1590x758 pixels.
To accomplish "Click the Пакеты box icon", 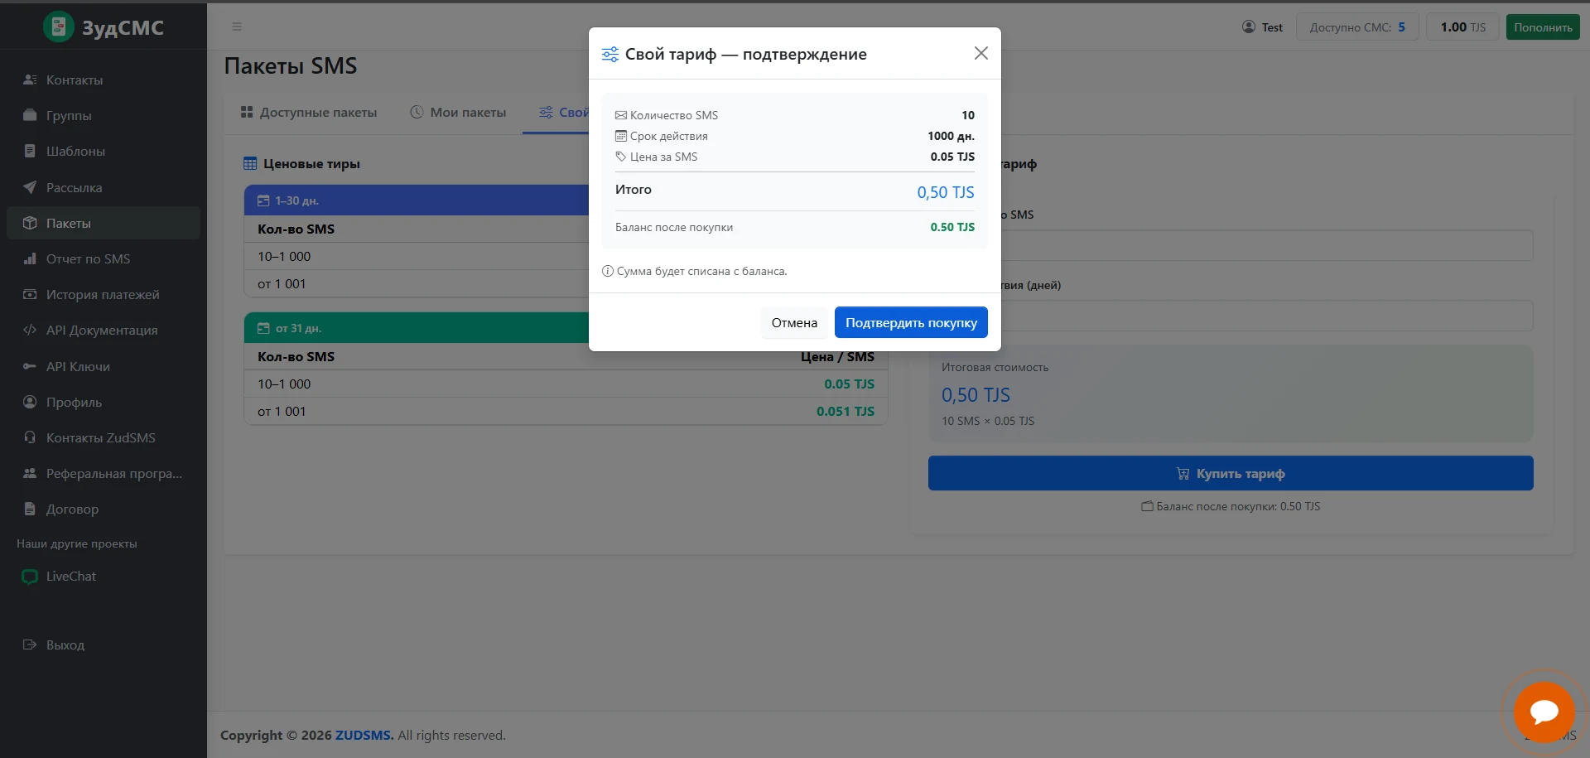I will point(30,223).
